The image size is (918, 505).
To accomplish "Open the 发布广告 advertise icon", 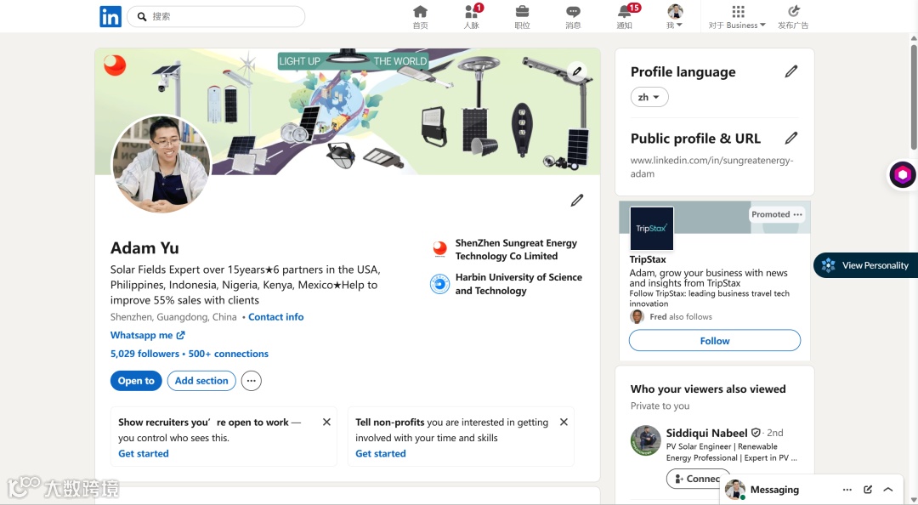I will tap(793, 17).
